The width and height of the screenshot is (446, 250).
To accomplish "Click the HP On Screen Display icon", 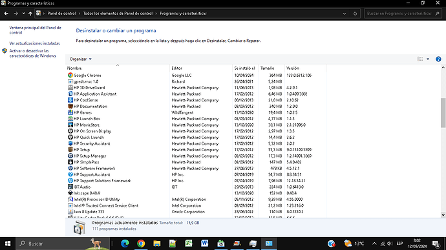I will [x=70, y=131].
